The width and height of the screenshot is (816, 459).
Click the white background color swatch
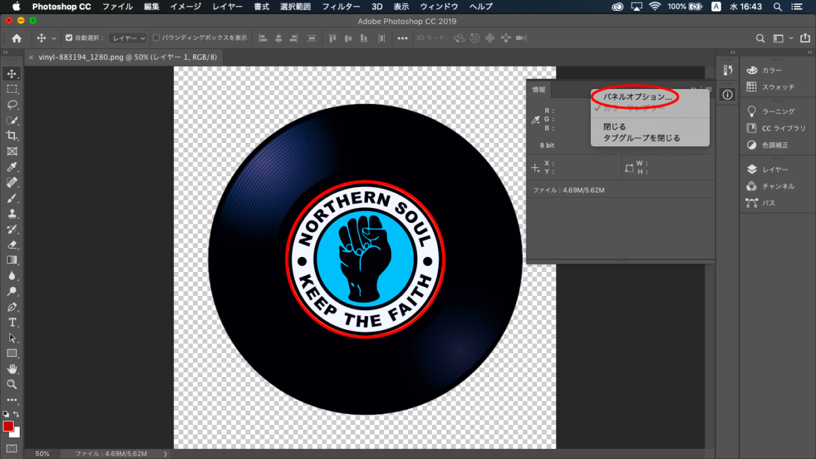click(16, 433)
